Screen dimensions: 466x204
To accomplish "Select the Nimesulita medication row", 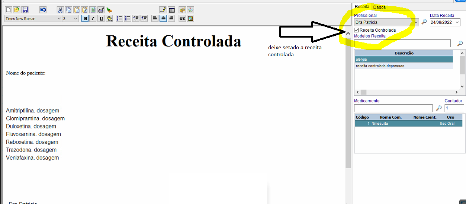I will (408, 124).
